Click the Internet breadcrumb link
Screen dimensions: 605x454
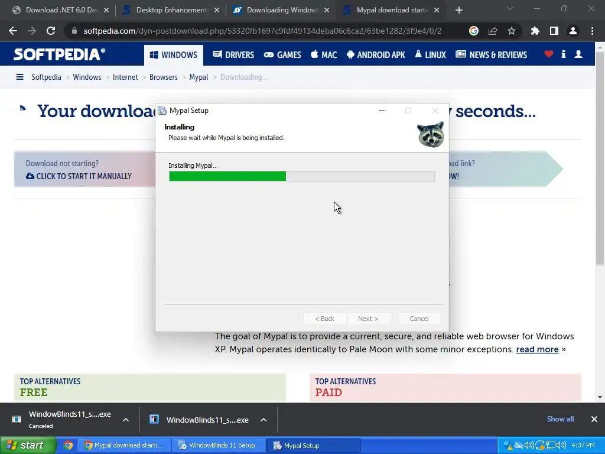125,77
